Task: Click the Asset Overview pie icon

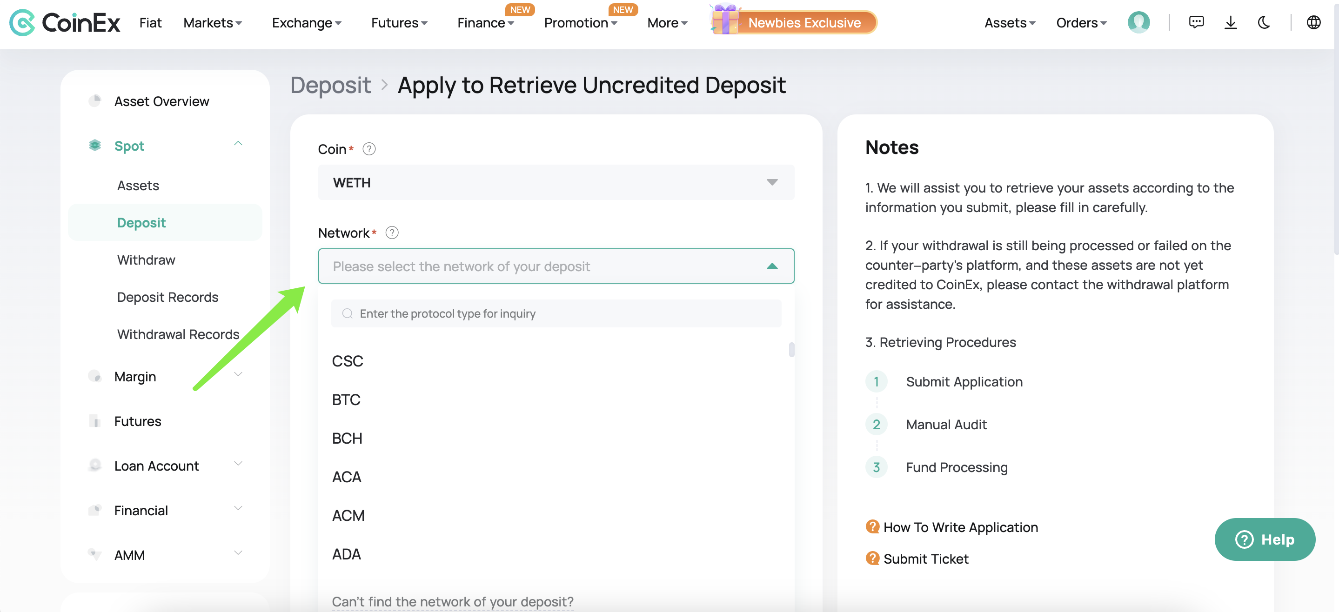Action: tap(94, 101)
